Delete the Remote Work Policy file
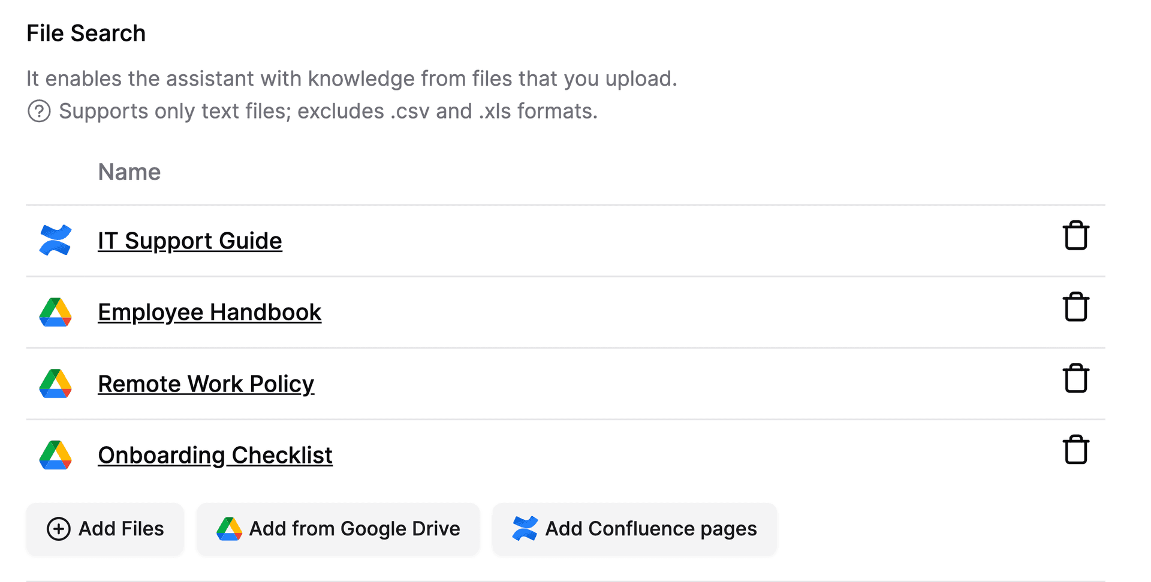This screenshot has width=1151, height=582. 1076,378
